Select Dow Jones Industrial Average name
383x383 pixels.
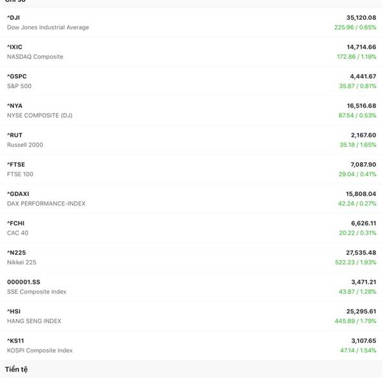pos(48,27)
